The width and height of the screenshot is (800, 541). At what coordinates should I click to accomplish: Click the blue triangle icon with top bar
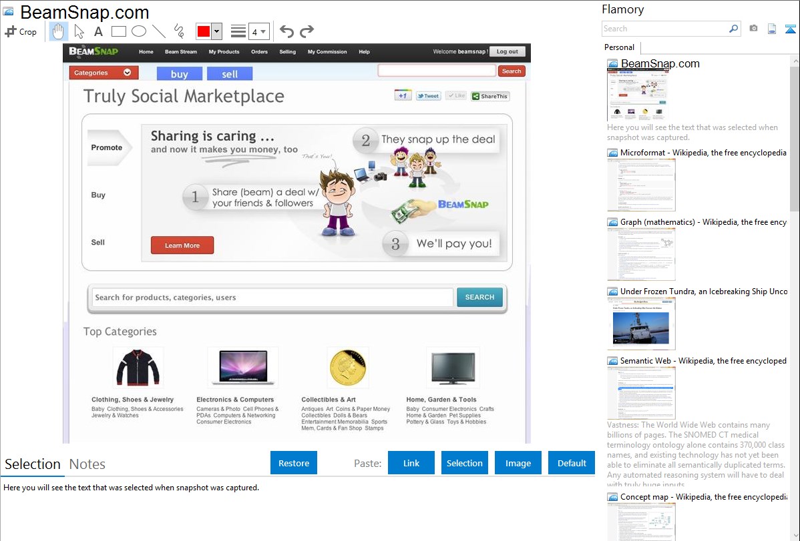click(790, 29)
